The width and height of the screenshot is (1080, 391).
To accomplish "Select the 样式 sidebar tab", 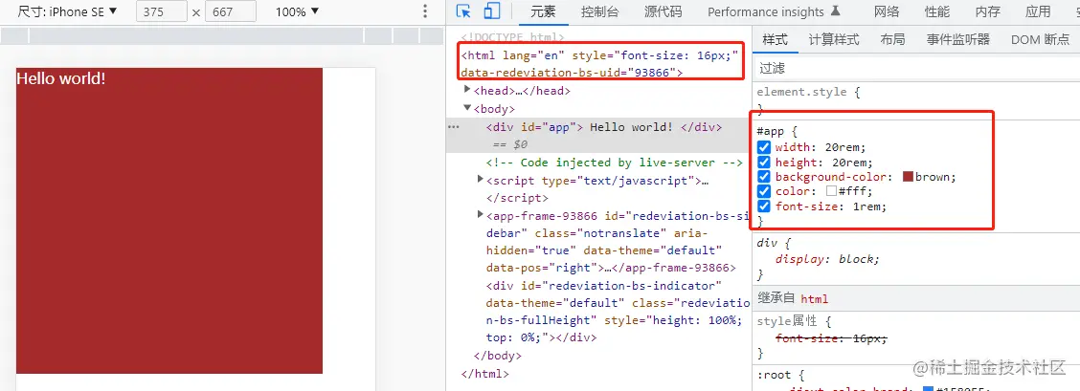I will coord(775,40).
